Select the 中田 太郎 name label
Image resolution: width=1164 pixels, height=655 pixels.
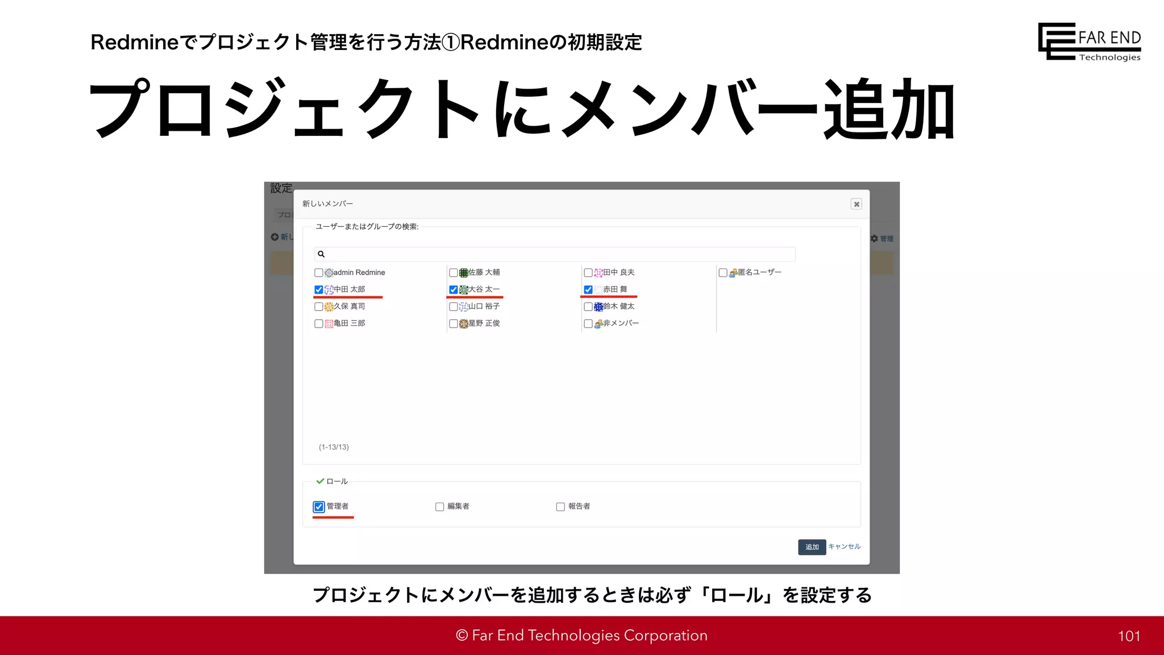pos(350,289)
